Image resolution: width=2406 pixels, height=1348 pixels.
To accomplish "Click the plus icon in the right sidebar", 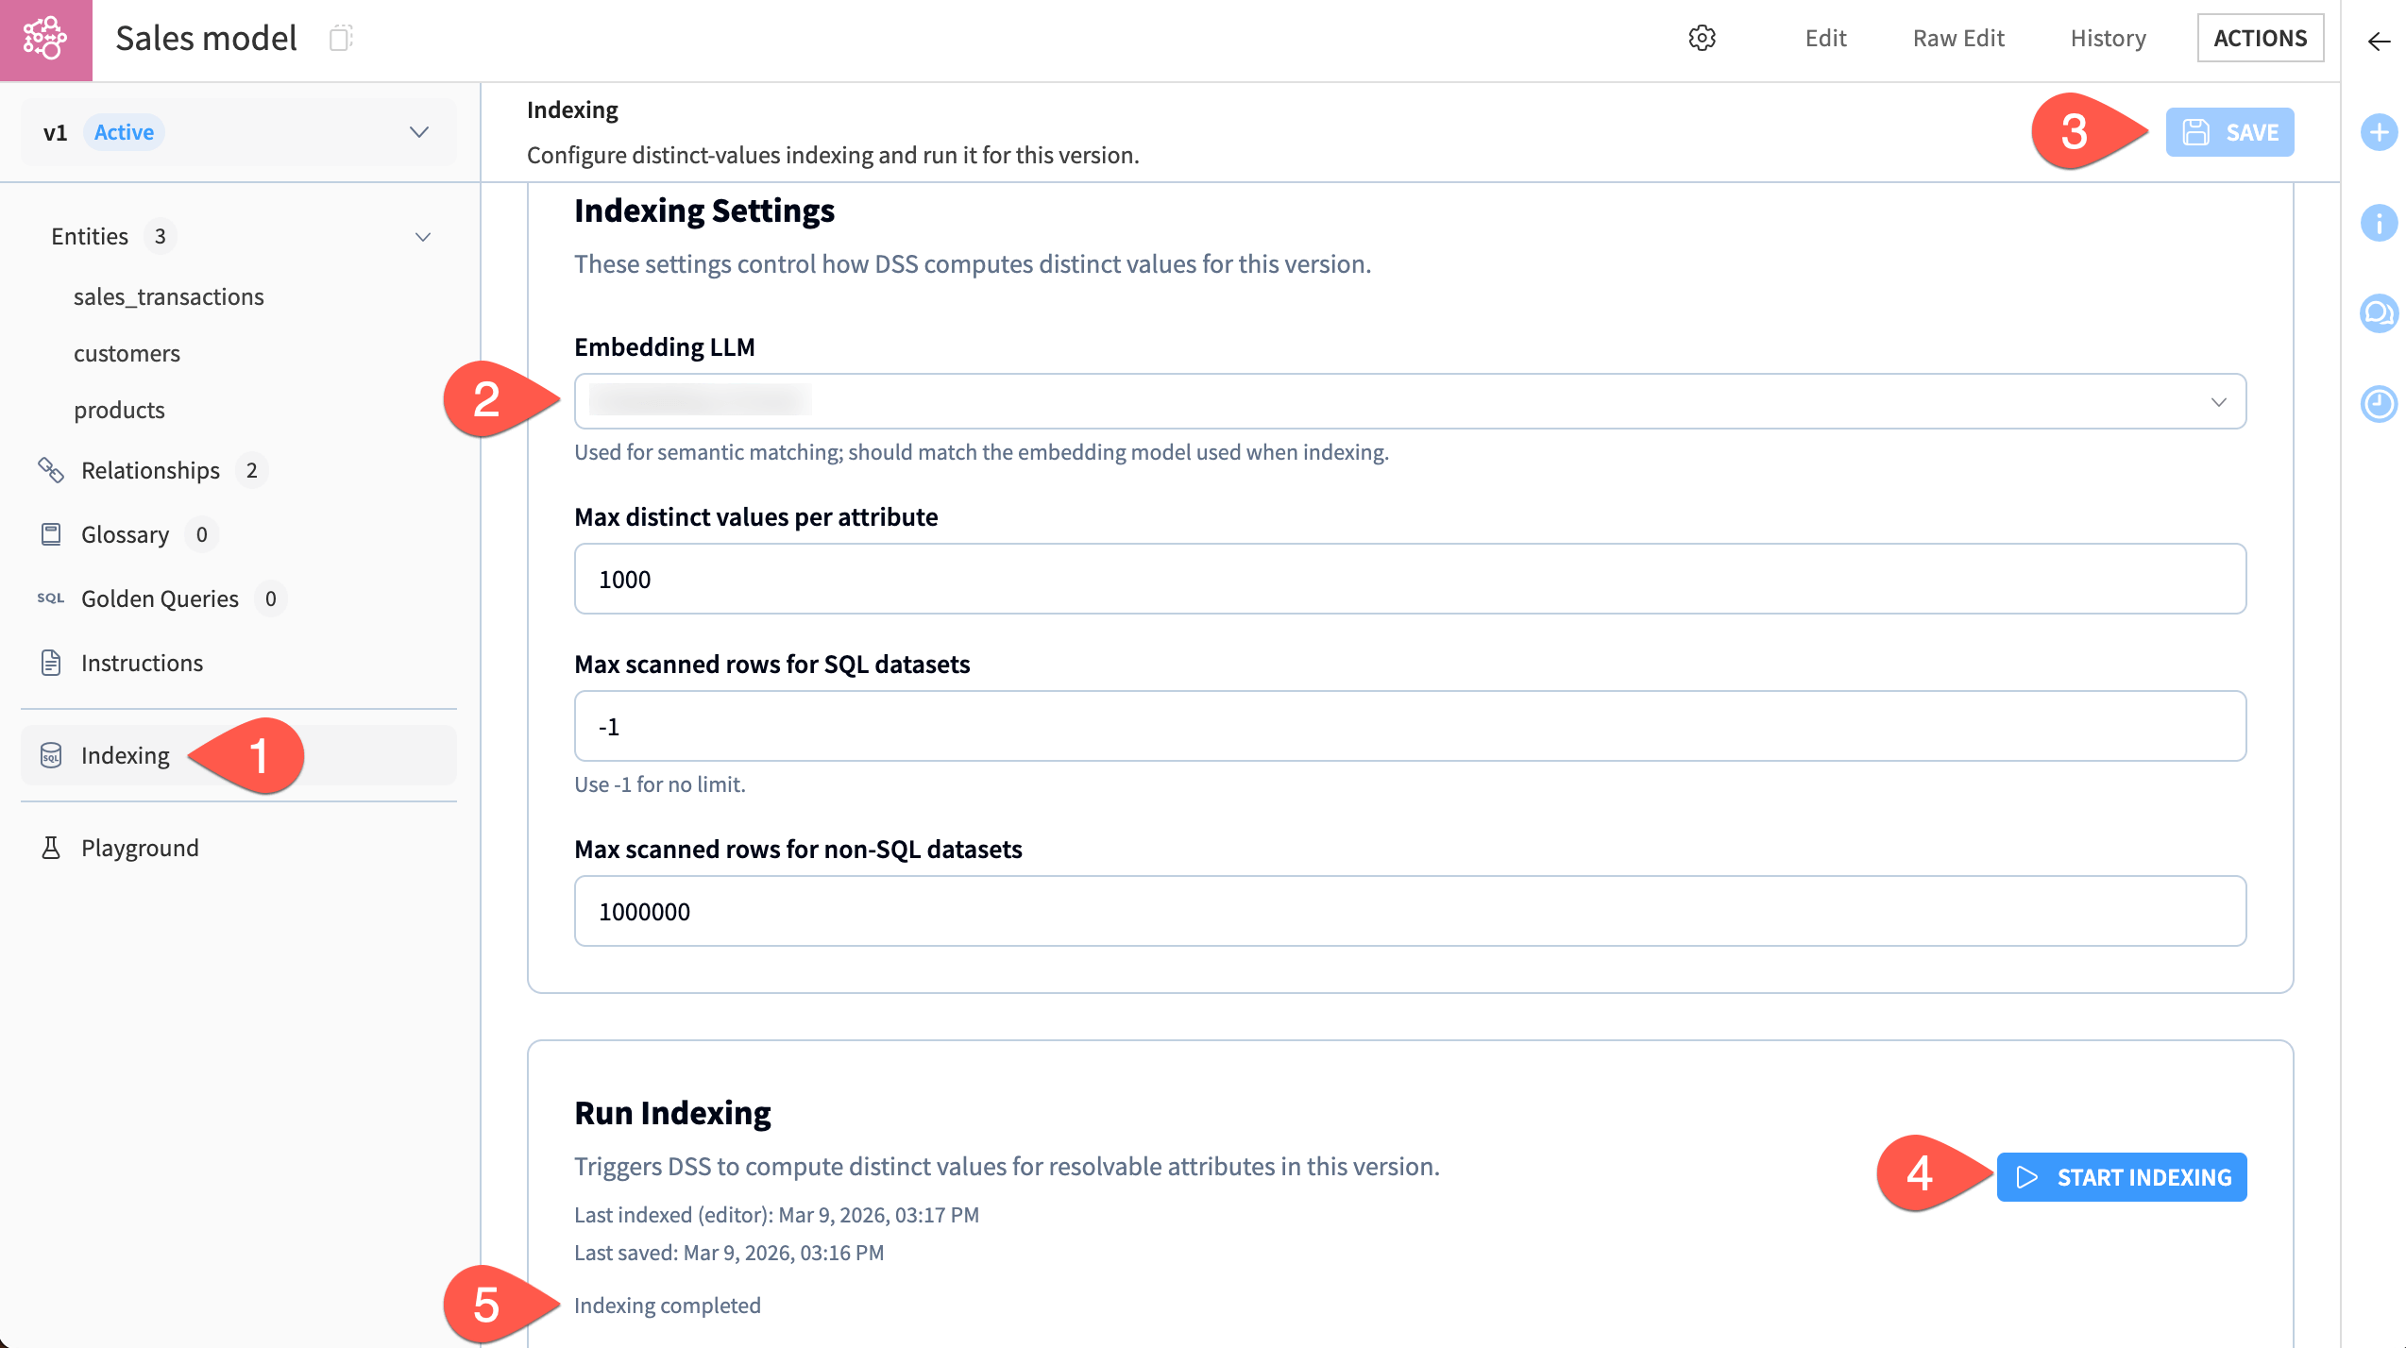I will (2379, 132).
